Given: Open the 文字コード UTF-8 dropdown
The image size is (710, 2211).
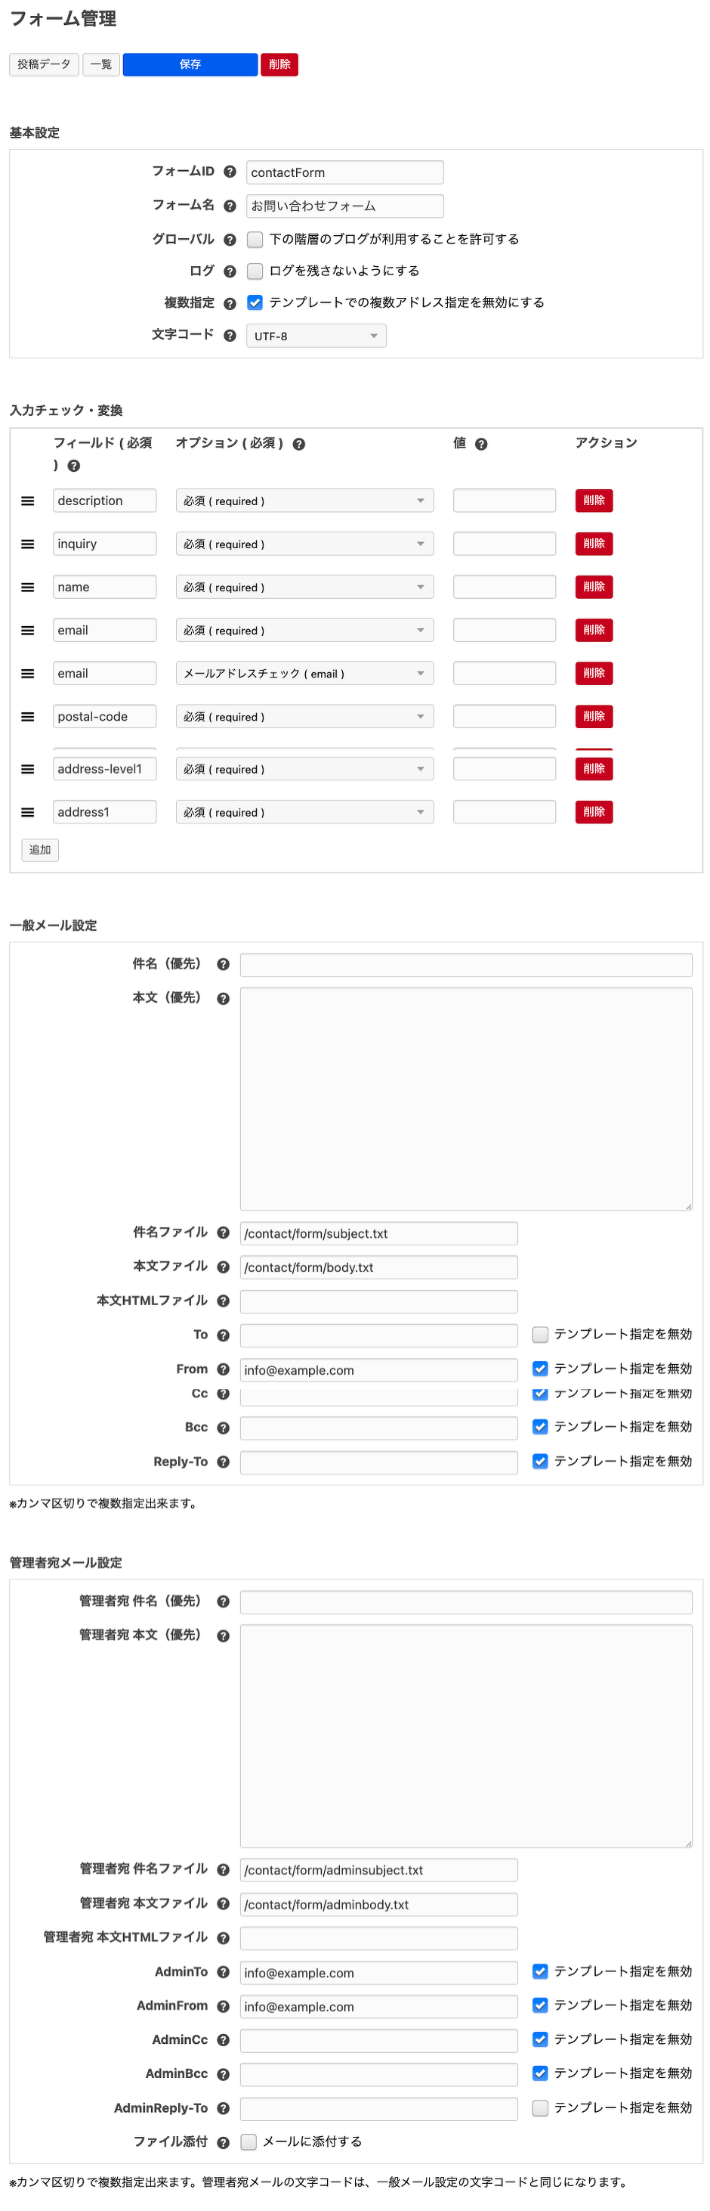Looking at the screenshot, I should (x=316, y=336).
